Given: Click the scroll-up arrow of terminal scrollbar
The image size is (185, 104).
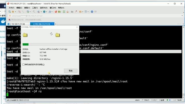Looking at the screenshot, I should tap(184, 27).
